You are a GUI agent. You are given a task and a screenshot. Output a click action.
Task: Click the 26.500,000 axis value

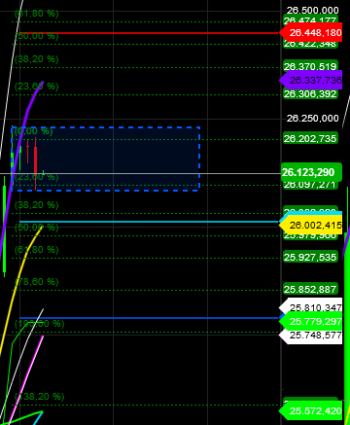pyautogui.click(x=312, y=10)
